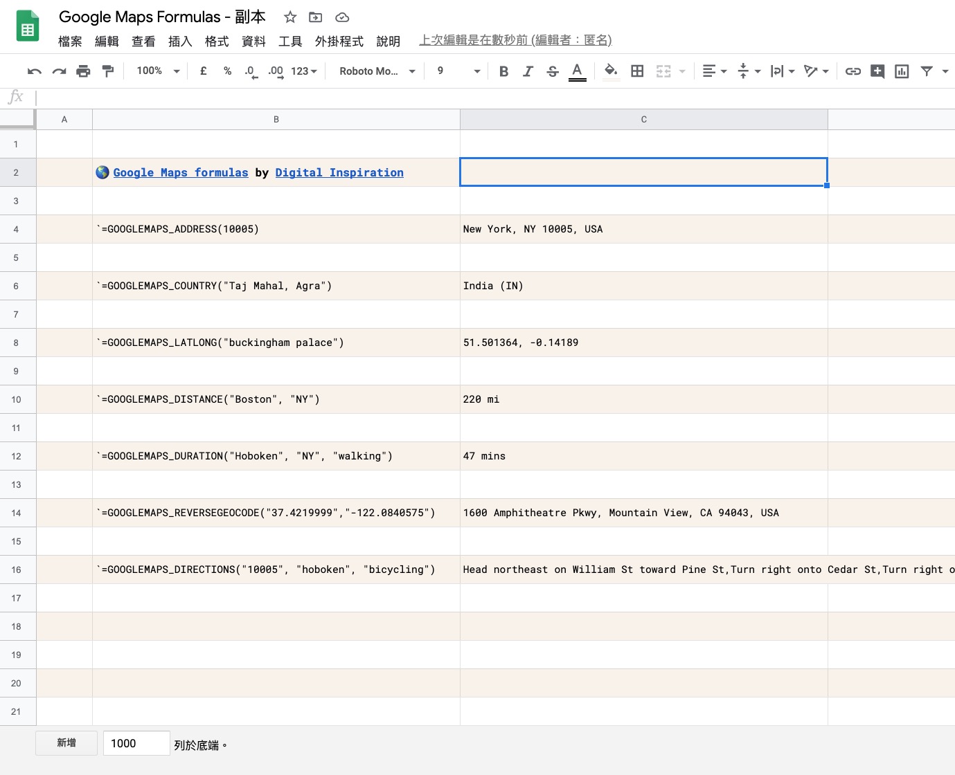Click the row count input showing 1000
955x775 pixels.
click(x=136, y=743)
